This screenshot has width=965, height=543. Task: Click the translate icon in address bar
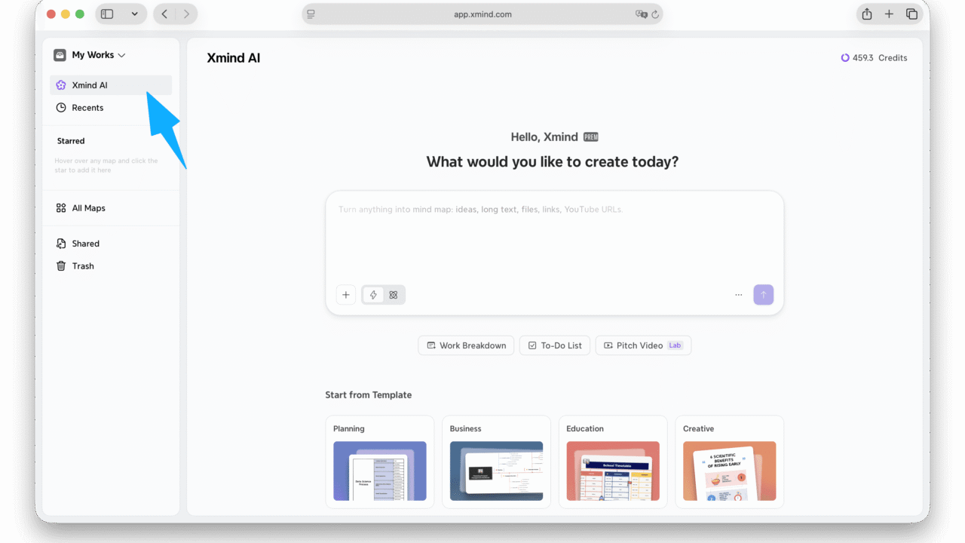pyautogui.click(x=642, y=14)
